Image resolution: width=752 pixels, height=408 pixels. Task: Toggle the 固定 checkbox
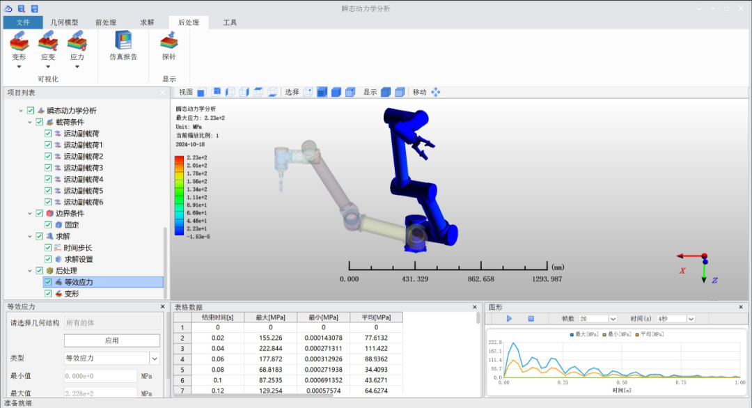48,225
